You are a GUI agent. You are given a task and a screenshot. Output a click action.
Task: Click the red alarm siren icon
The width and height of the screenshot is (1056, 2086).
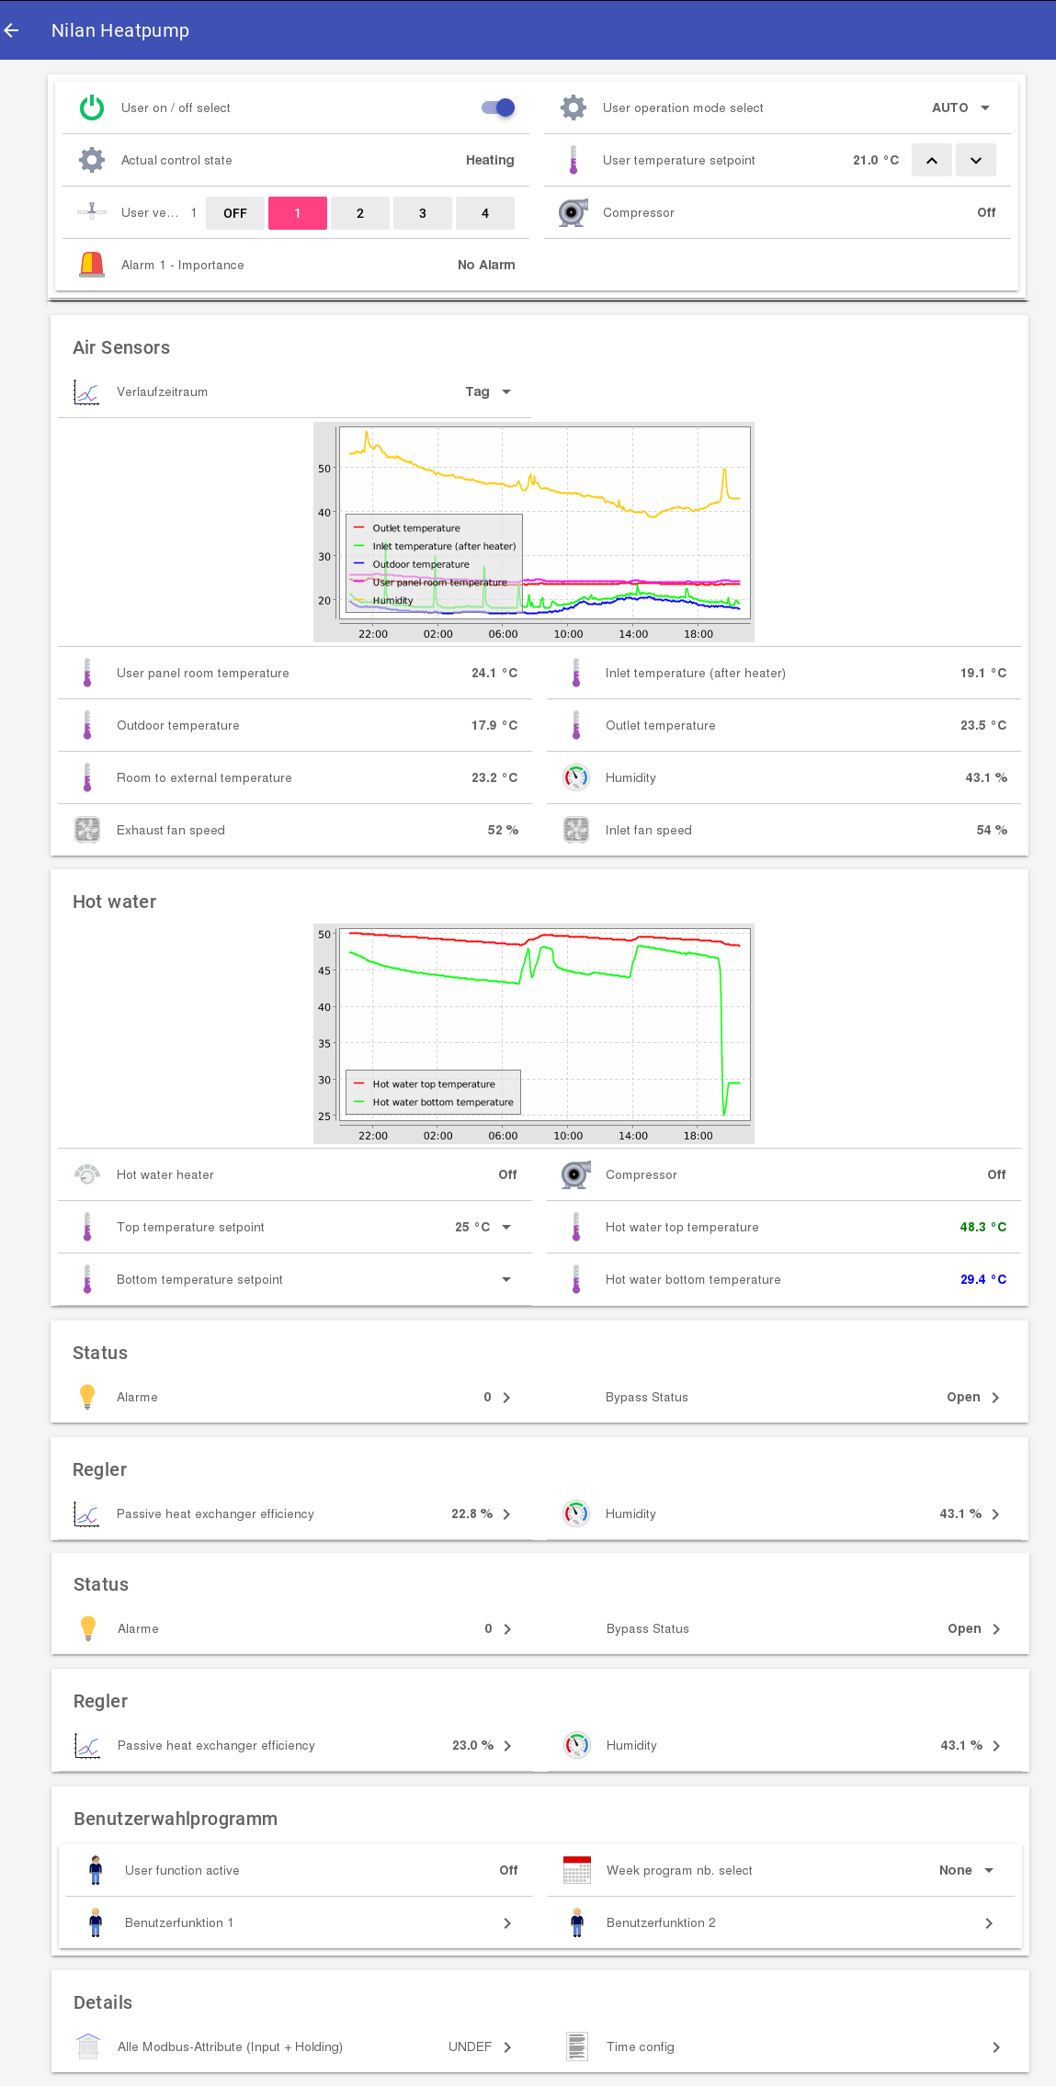point(92,265)
